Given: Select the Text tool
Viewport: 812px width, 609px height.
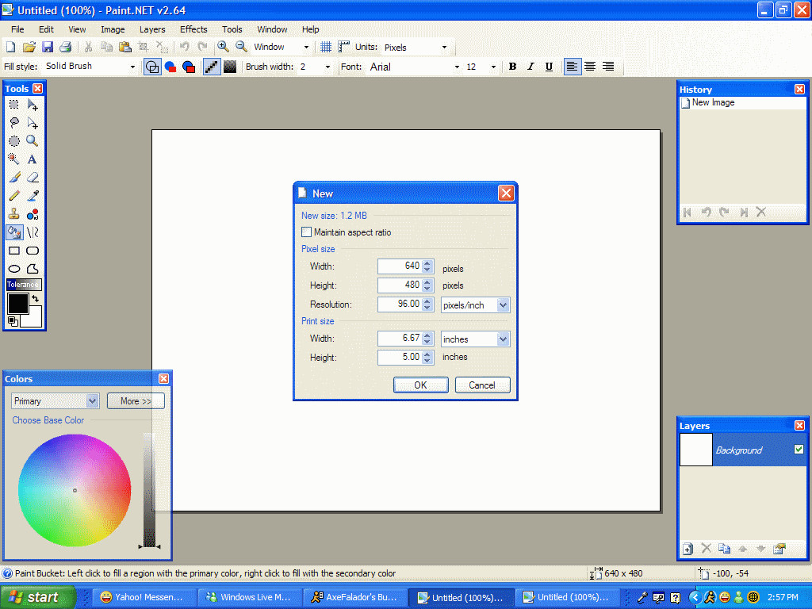Looking at the screenshot, I should point(33,159).
